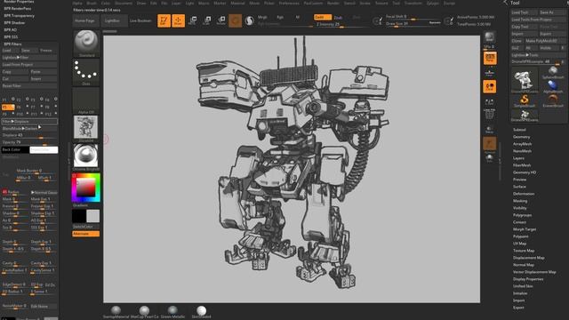Open the BlendMode dropdown
The height and width of the screenshot is (320, 569).
pyautogui.click(x=29, y=128)
